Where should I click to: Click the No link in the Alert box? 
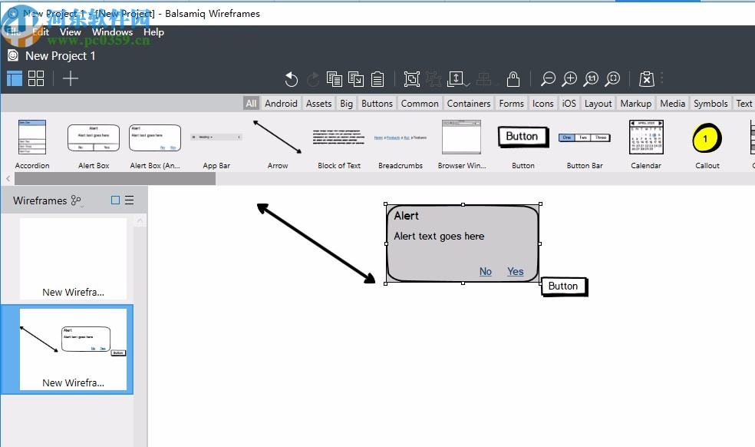pyautogui.click(x=485, y=271)
